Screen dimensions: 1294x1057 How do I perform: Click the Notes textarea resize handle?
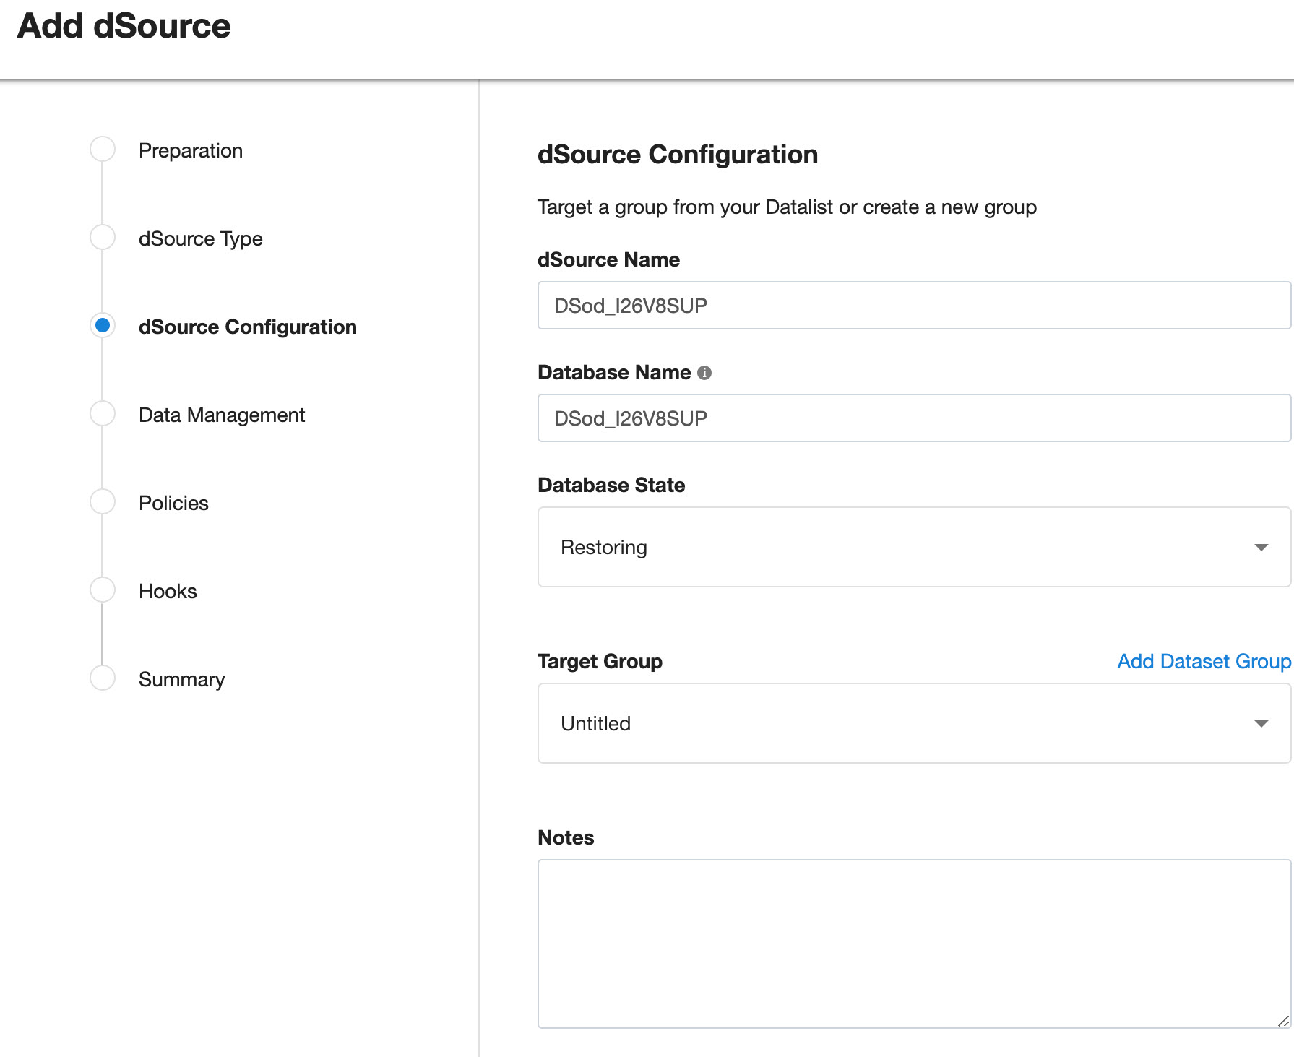coord(1285,1020)
